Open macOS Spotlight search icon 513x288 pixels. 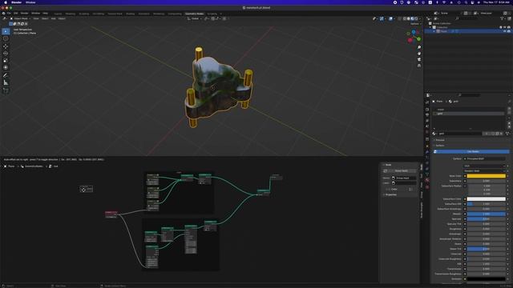(466, 2)
